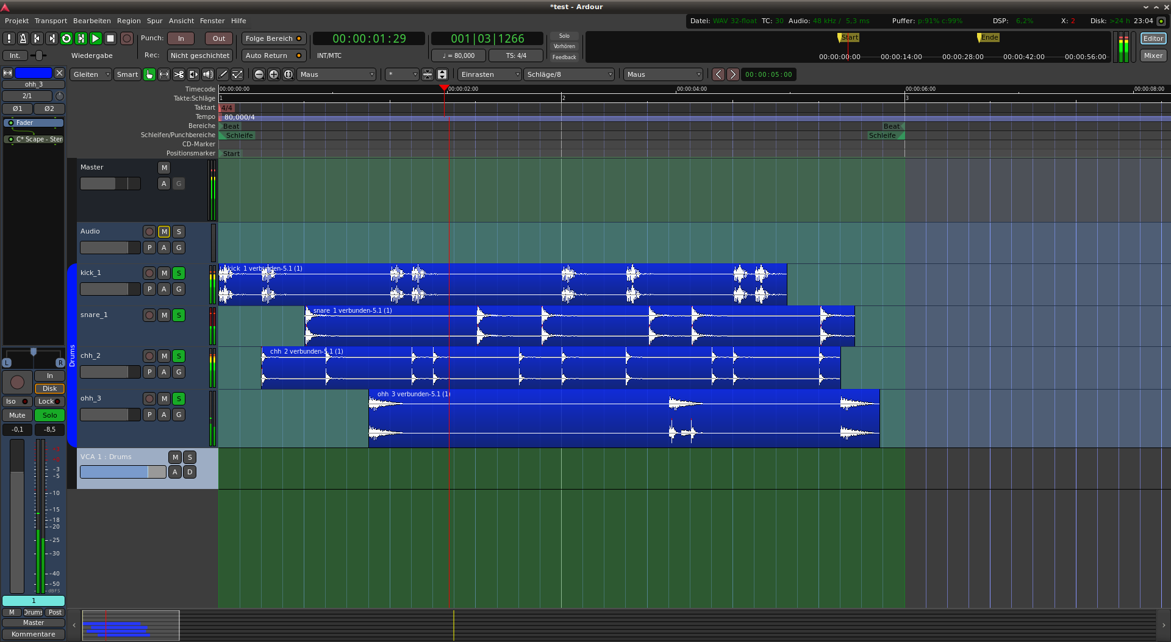
Task: Click the Editor button
Action: [x=1153, y=38]
